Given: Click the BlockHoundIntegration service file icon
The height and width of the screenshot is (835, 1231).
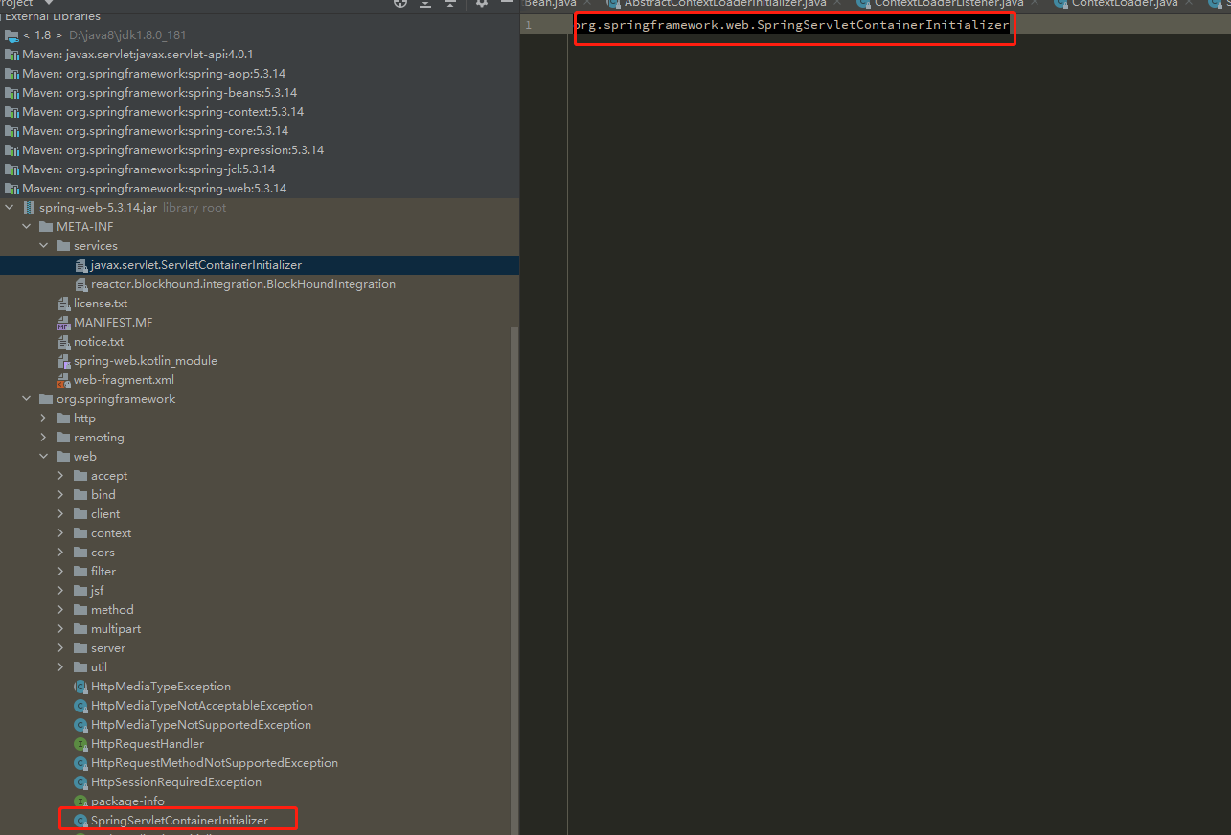Looking at the screenshot, I should click(81, 284).
